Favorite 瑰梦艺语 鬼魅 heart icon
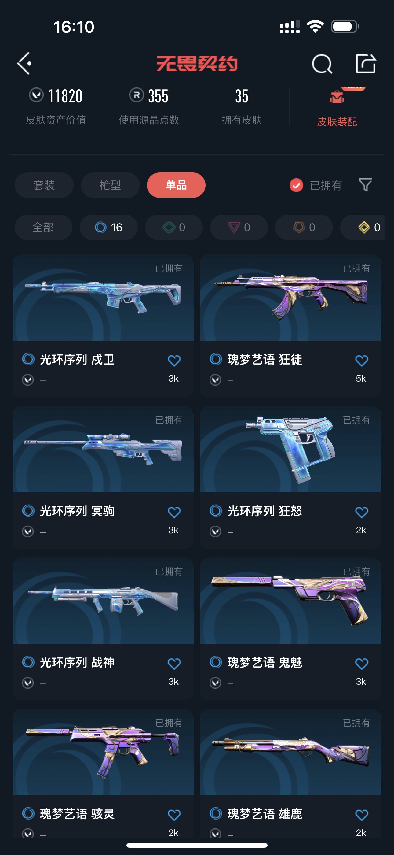This screenshot has width=394, height=855. click(x=362, y=664)
